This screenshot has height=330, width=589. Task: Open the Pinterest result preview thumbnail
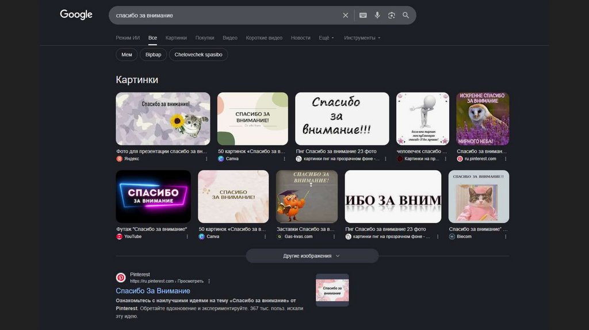tap(332, 290)
